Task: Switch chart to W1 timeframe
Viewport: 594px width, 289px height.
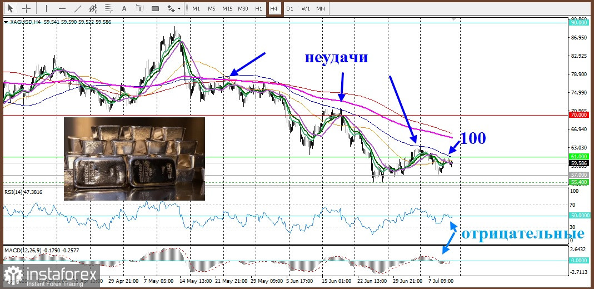Action: coord(305,8)
